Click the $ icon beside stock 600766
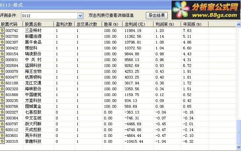241x151 pixels. tap(2, 106)
